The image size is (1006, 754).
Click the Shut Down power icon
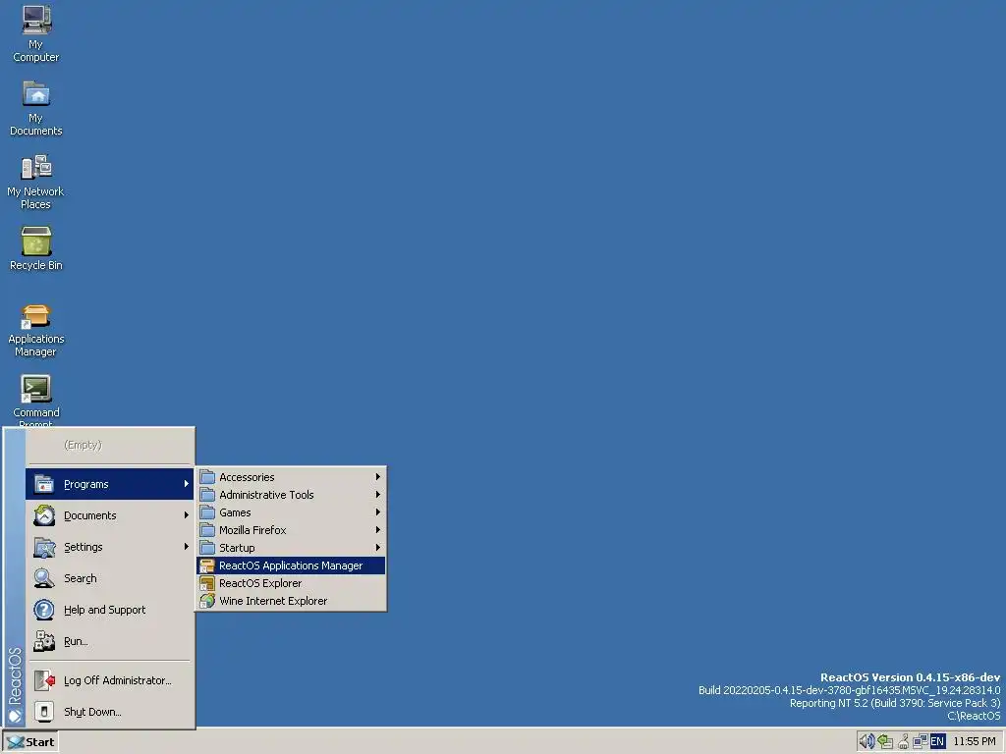coord(44,712)
